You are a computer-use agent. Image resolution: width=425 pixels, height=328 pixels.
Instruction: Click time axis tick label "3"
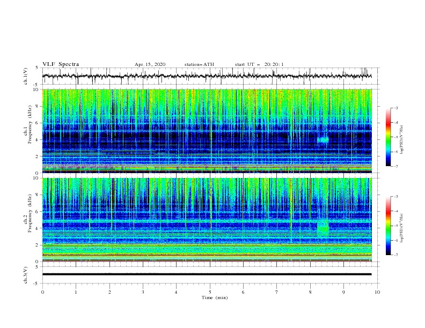(x=143, y=292)
